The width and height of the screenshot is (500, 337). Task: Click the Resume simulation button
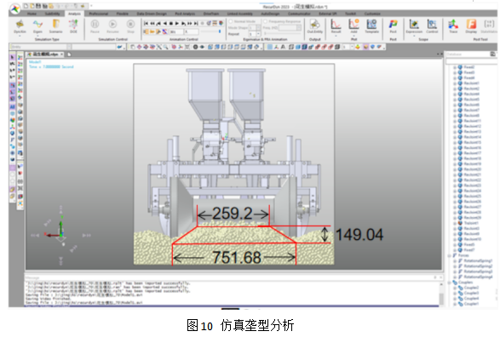[x=112, y=26]
